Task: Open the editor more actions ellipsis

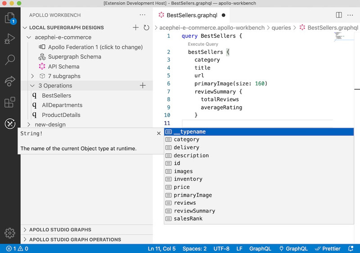Action: tap(350, 15)
